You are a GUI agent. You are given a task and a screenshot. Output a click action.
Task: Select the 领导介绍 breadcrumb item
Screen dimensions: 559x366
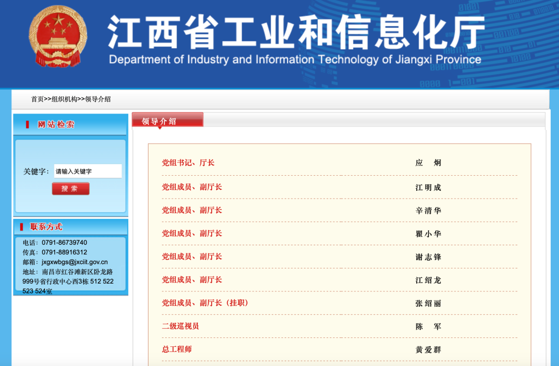point(98,99)
